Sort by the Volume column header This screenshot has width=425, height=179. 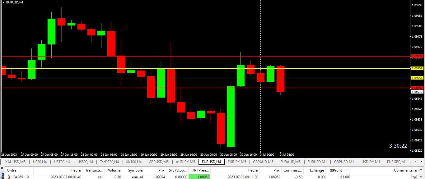[x=113, y=170]
